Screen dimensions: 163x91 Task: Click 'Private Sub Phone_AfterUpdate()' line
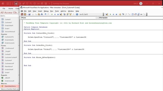[x=40, y=57]
